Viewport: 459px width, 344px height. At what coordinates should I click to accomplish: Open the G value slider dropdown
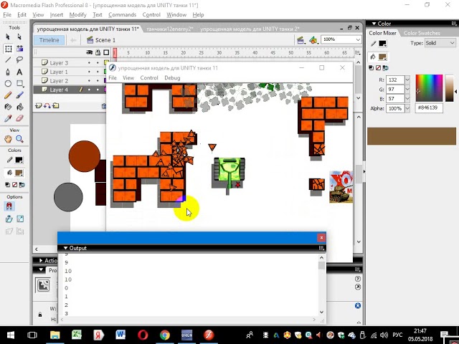click(x=407, y=89)
